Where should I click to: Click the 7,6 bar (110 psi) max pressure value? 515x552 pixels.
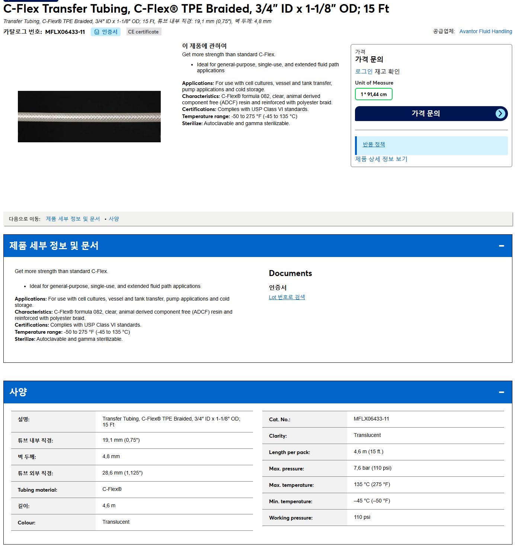[x=372, y=468]
